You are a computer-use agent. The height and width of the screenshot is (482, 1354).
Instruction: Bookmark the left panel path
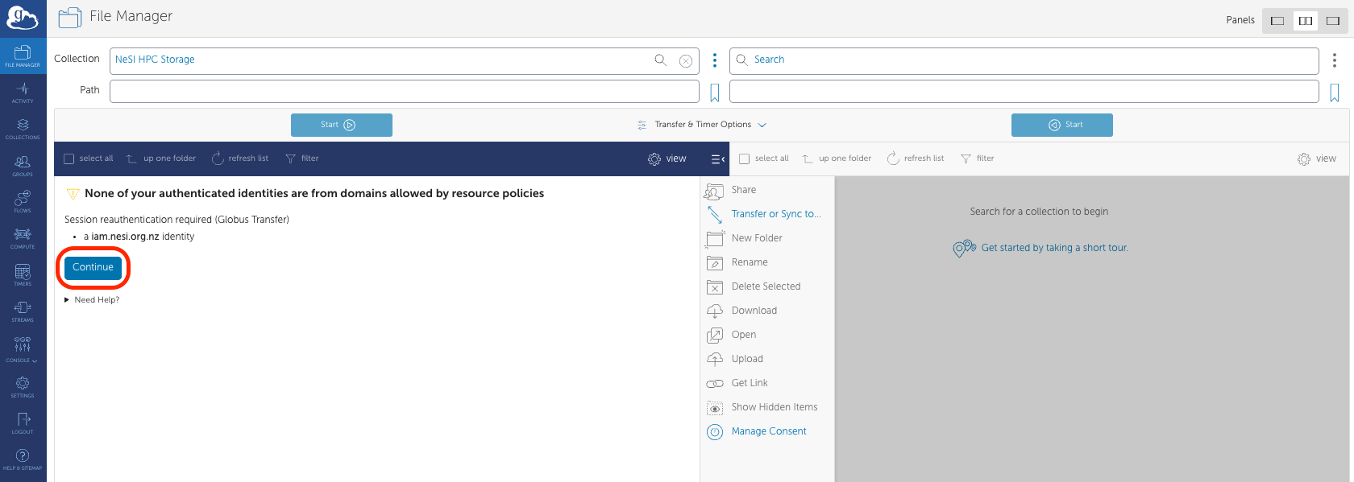point(714,93)
